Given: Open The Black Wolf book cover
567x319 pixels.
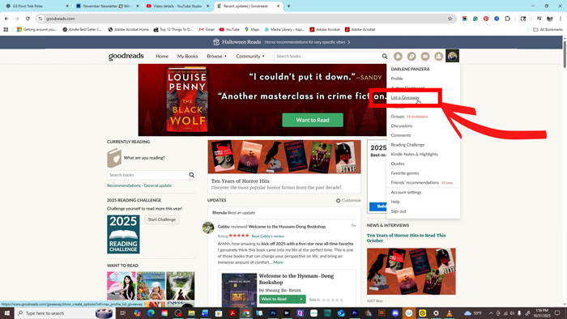Looking at the screenshot, I should point(187,100).
